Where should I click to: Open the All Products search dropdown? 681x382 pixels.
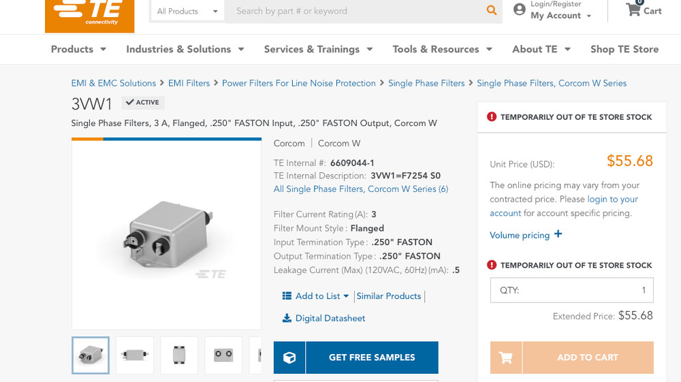coord(187,11)
